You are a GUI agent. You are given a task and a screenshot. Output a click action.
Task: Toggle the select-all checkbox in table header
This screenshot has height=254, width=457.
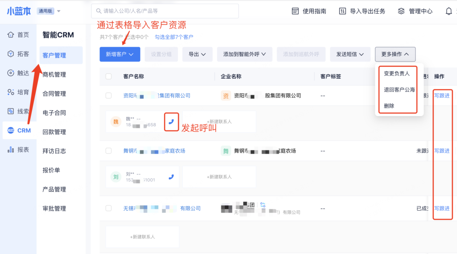tap(108, 77)
